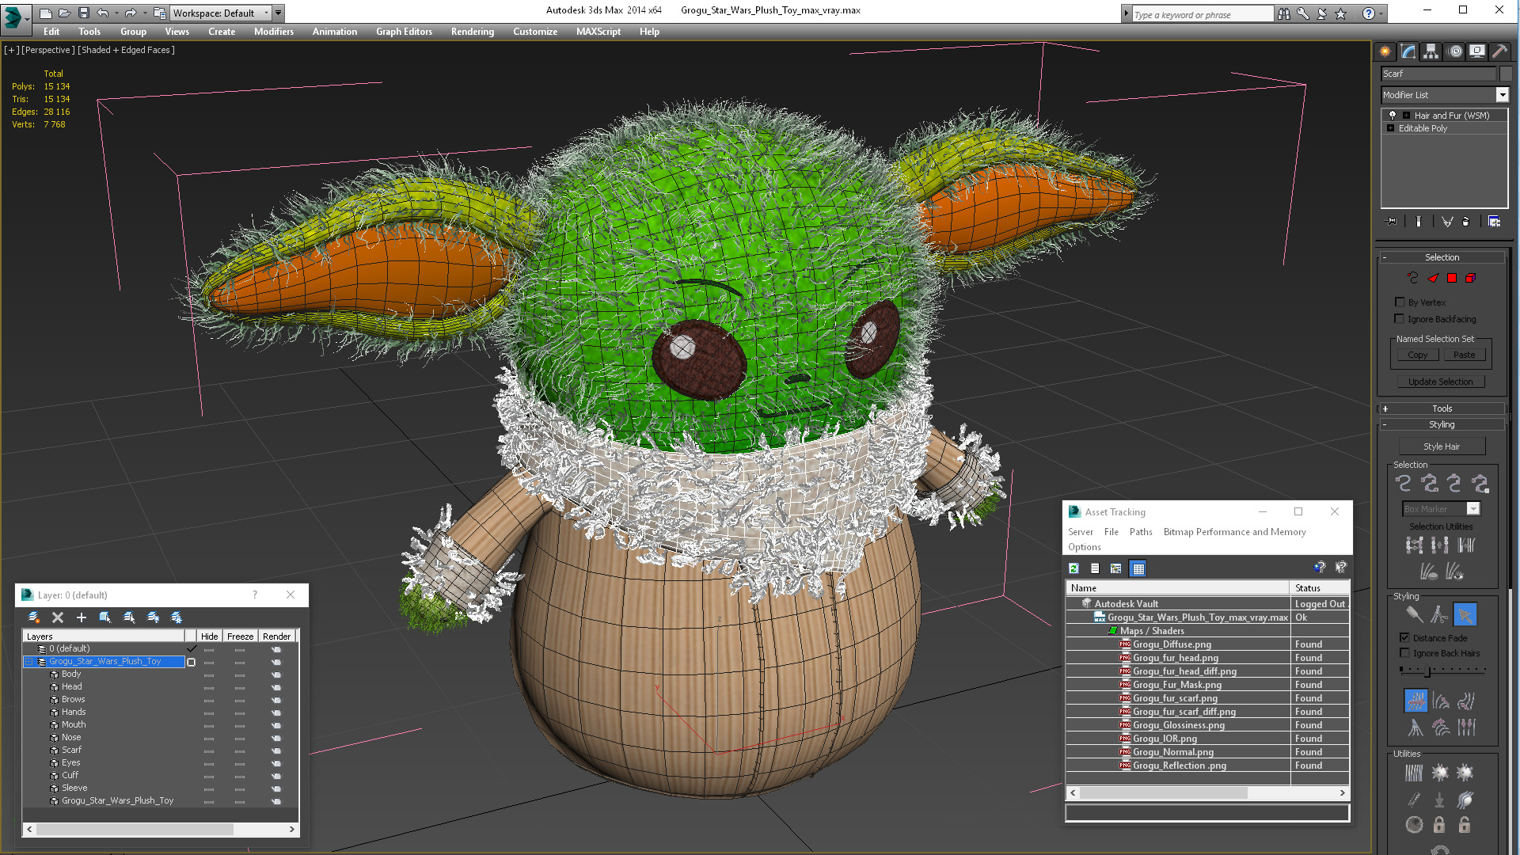Click Paste named selection set button
The image size is (1520, 855).
[1465, 355]
